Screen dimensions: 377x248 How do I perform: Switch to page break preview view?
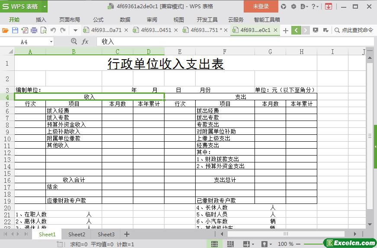pos(230,244)
